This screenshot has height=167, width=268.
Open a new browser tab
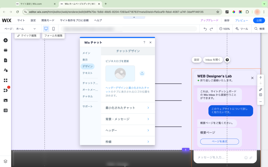[x=106, y=4]
